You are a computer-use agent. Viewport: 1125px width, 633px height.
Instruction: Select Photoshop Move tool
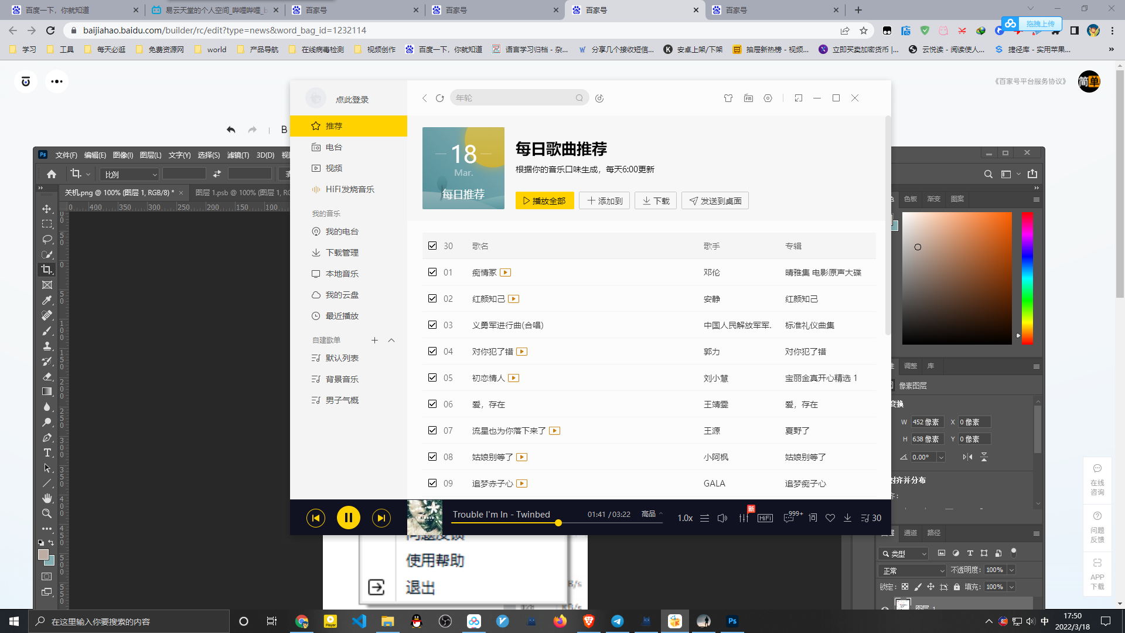pos(47,209)
